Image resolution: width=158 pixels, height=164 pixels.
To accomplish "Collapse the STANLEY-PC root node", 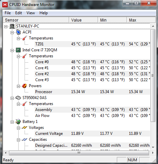I will [6, 27].
